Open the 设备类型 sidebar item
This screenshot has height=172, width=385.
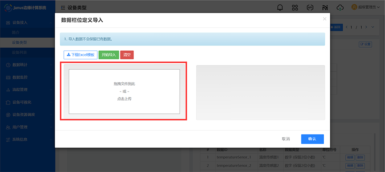[20, 42]
